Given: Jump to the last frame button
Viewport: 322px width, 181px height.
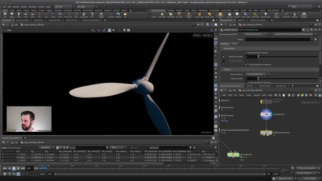Looking at the screenshot, I should 23,168.
